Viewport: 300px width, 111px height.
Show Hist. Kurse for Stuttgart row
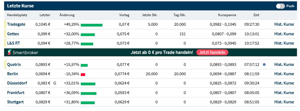coord(284,102)
